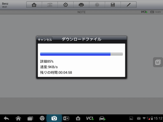Show recent apps with the overview icon
This screenshot has height=122, width=163.
tap(30, 118)
